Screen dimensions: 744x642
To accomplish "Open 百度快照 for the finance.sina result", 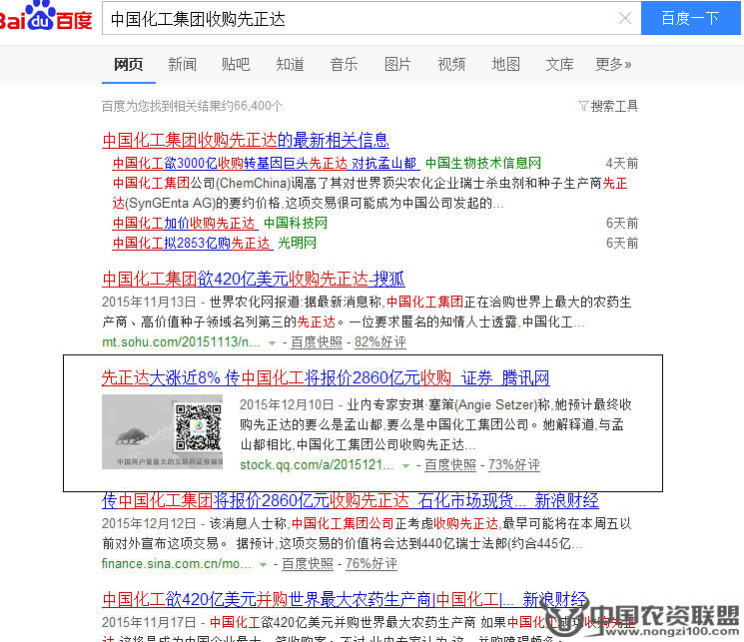I will (308, 564).
